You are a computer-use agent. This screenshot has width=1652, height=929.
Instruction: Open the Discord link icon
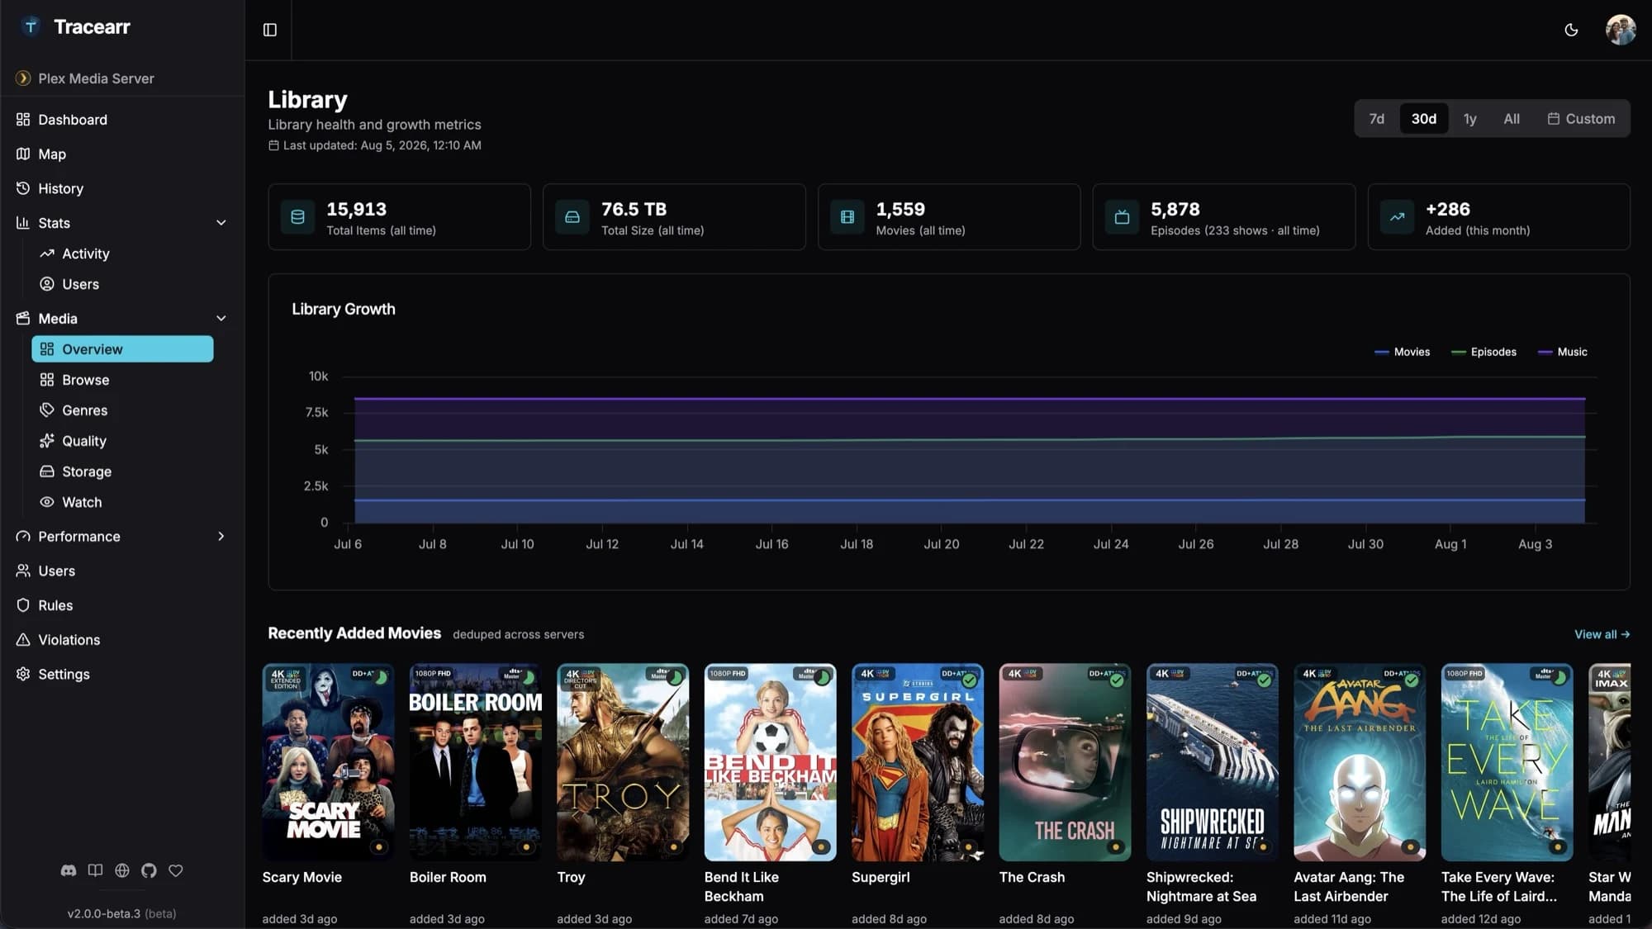tap(69, 870)
